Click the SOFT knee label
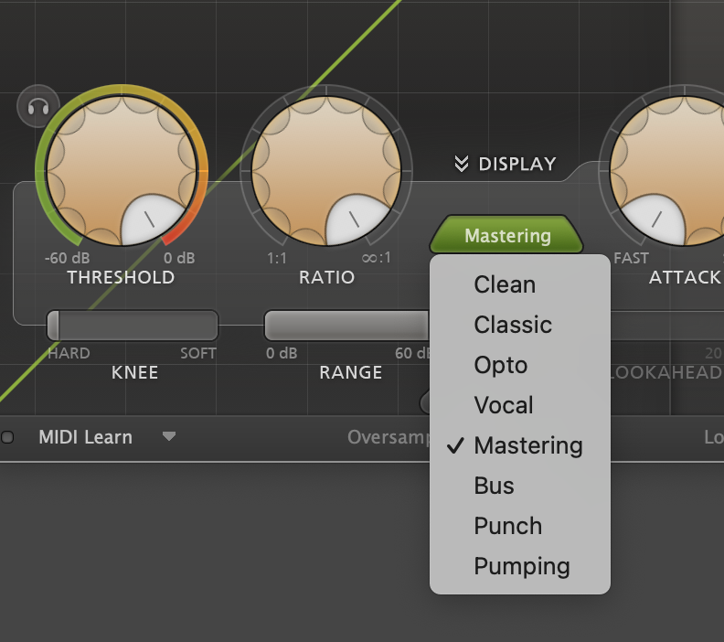Viewport: 724px width, 642px height. pos(198,353)
